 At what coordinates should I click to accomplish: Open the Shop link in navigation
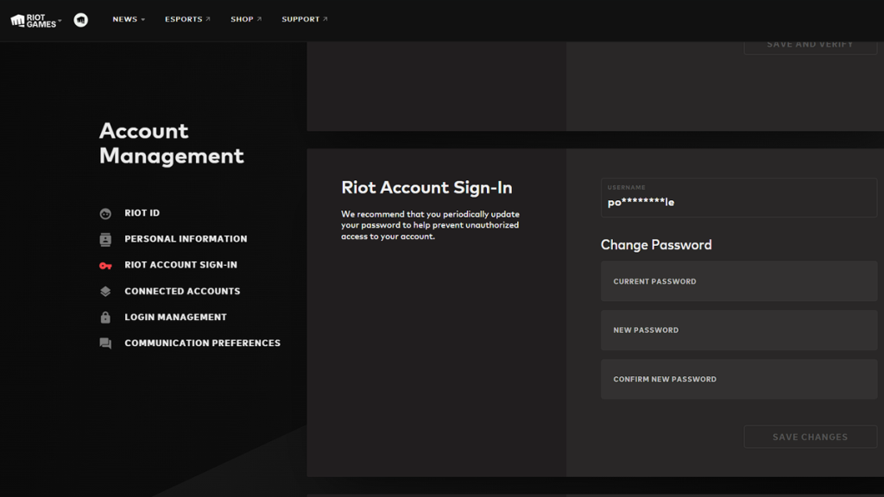pos(245,19)
